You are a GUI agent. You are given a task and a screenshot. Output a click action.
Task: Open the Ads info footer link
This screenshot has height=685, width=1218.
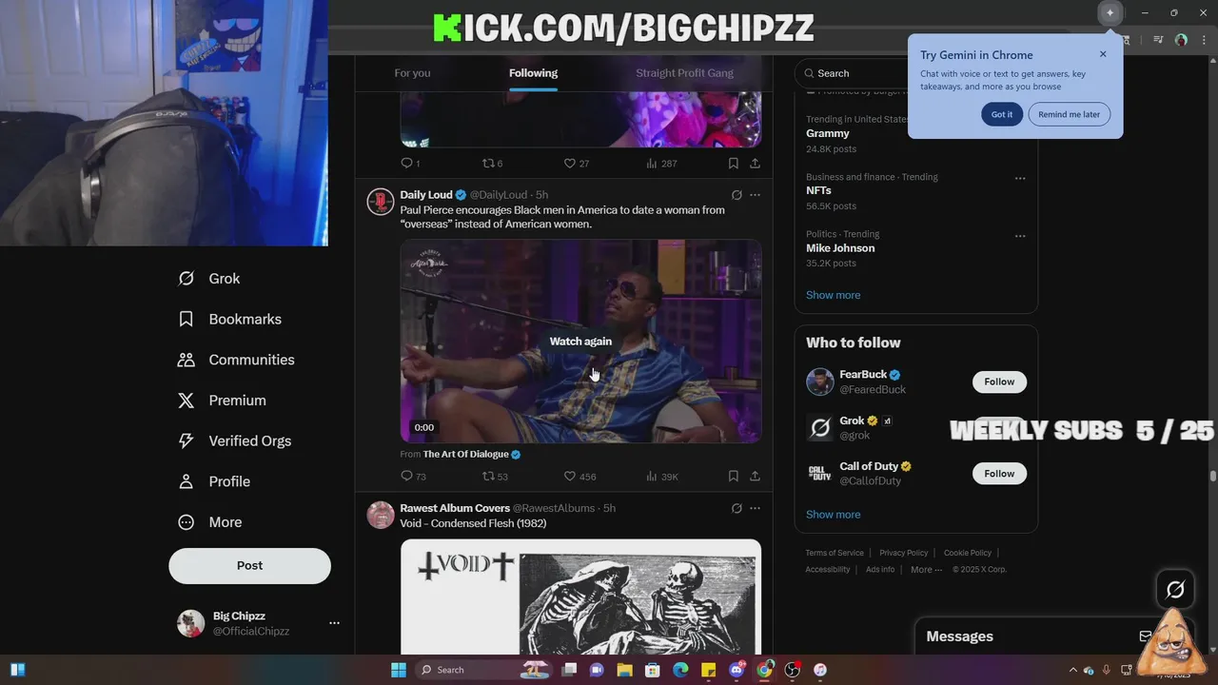880,570
